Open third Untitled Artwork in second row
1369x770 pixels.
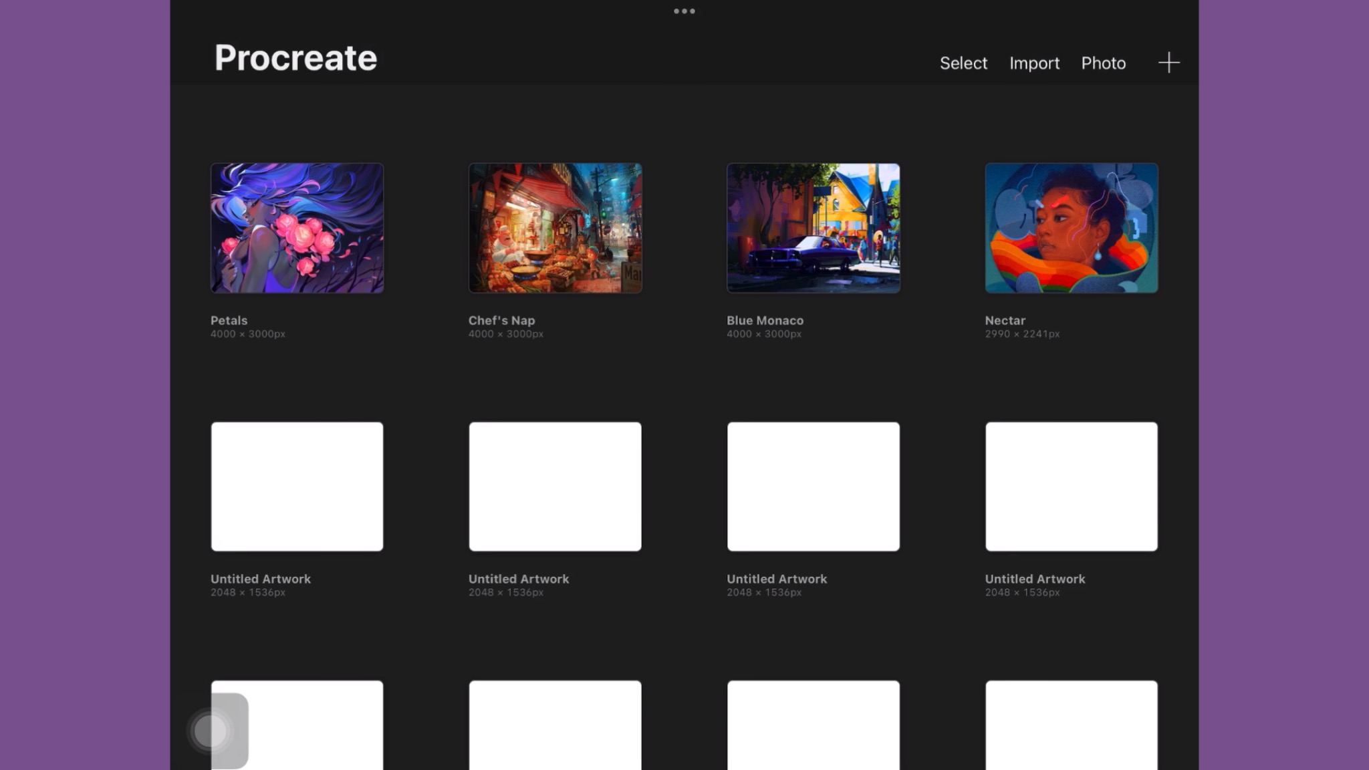[813, 486]
